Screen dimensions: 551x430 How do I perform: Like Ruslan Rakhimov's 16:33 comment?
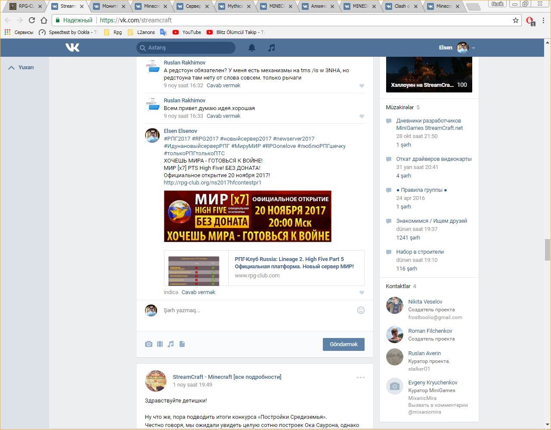coord(362,116)
